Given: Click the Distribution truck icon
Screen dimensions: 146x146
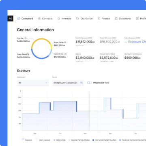Looking at the screenshot, I should click(77, 19).
